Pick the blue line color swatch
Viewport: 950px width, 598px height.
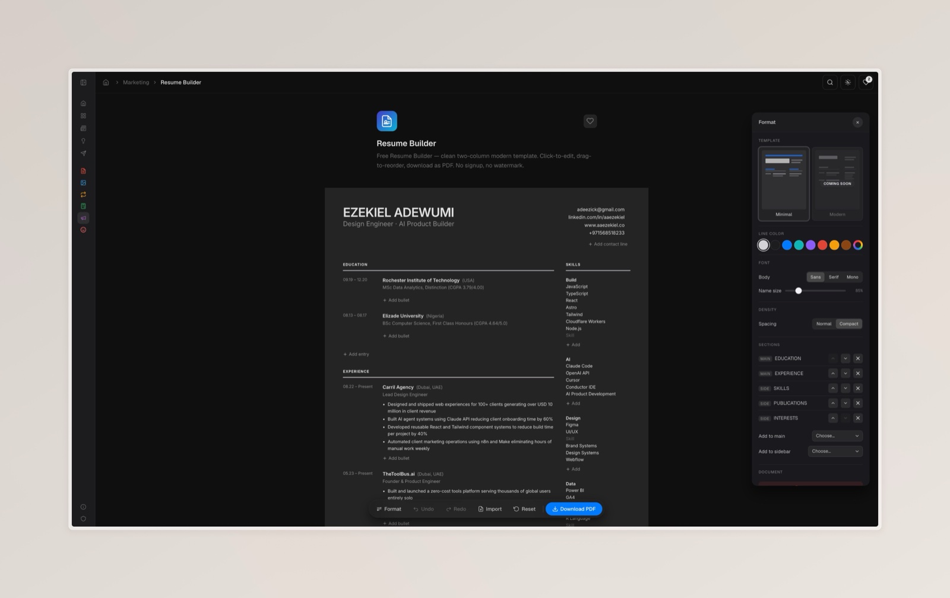pyautogui.click(x=787, y=244)
